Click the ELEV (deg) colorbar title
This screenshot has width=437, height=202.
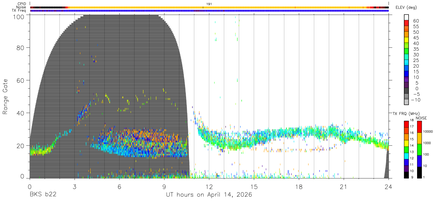tap(406, 7)
